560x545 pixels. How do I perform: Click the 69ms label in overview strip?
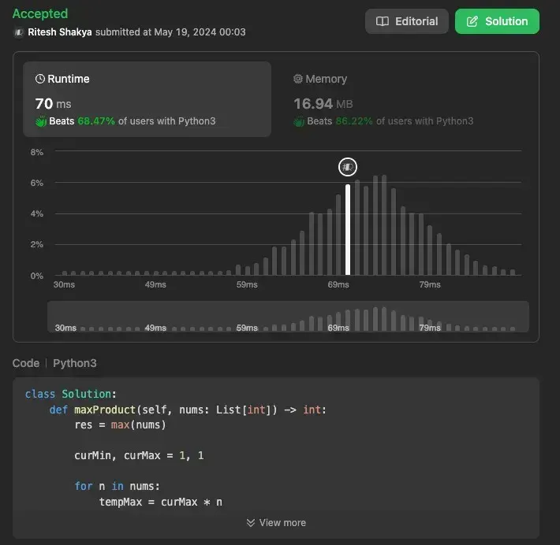tap(338, 328)
